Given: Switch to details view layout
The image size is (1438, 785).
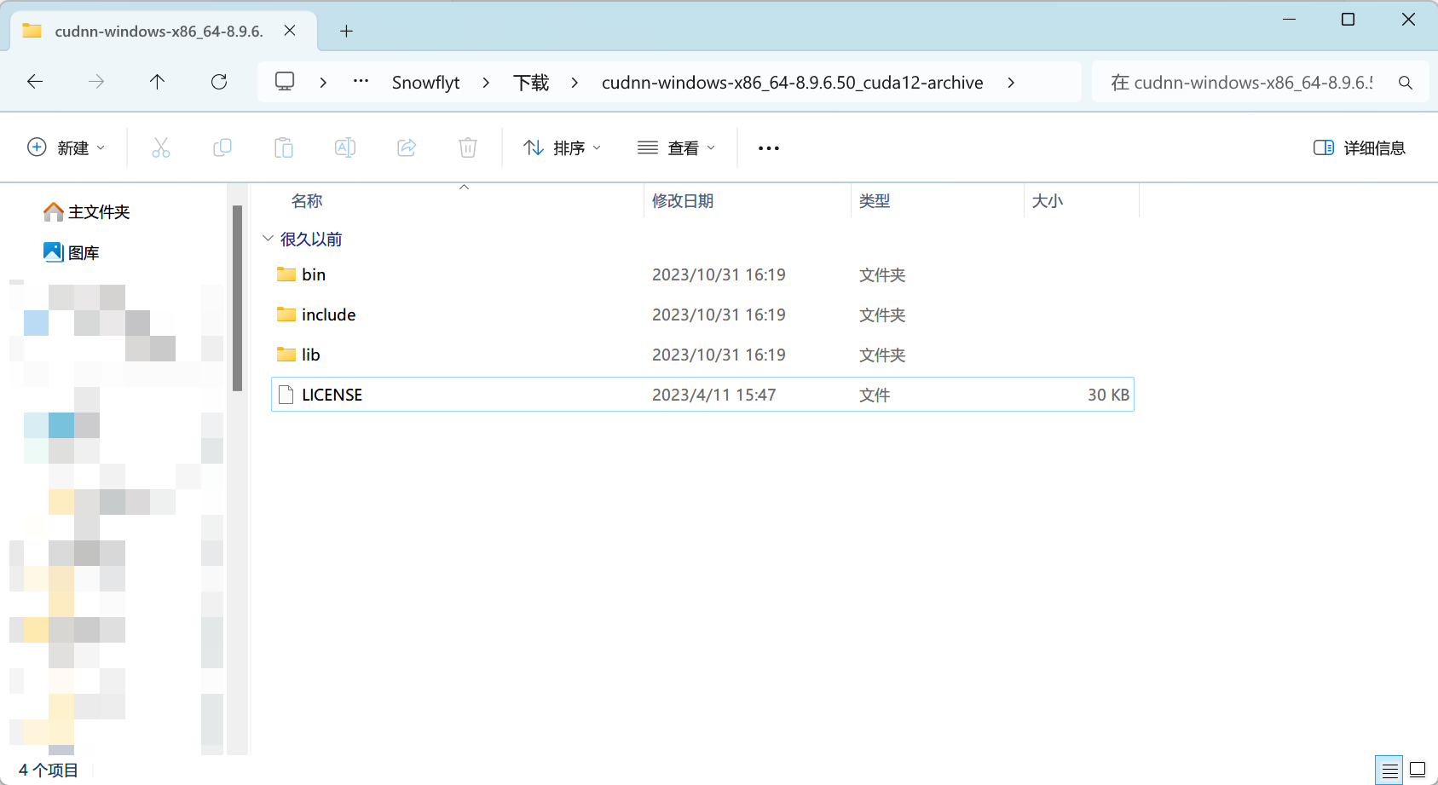Looking at the screenshot, I should (1389, 770).
